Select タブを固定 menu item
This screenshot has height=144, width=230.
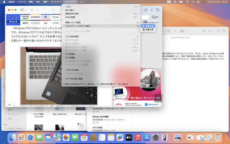101,54
